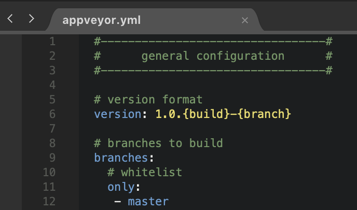Image resolution: width=357 pixels, height=210 pixels.
Task: Click line number 5 in the gutter
Action: [x=52, y=100]
